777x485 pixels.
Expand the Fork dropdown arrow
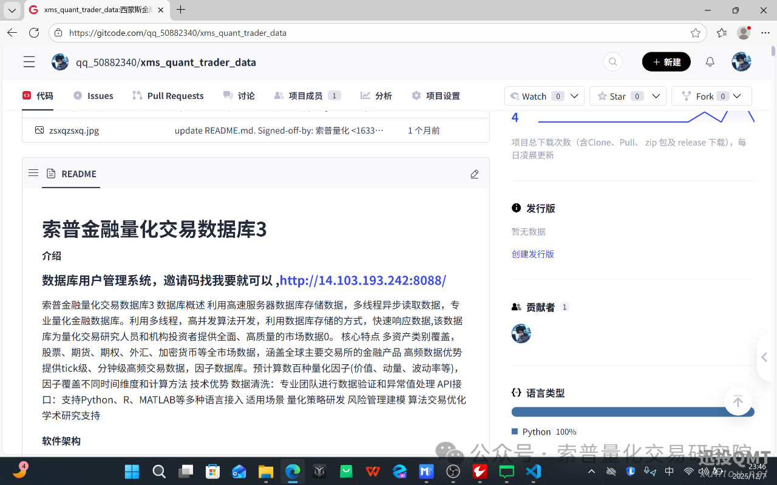point(737,95)
